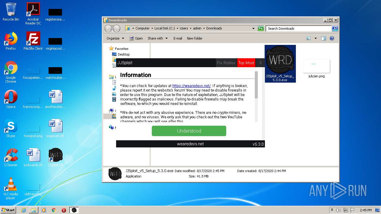Open the Explorer help icon

332,38
